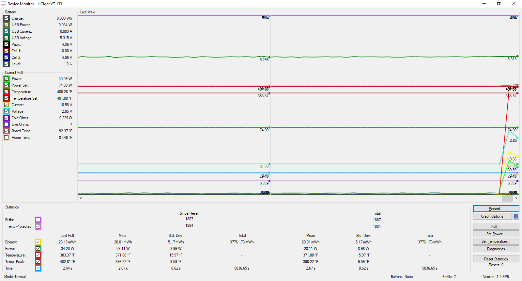Click the pause graph icon button
Image resolution: width=522 pixels, height=281 pixels.
516,216
